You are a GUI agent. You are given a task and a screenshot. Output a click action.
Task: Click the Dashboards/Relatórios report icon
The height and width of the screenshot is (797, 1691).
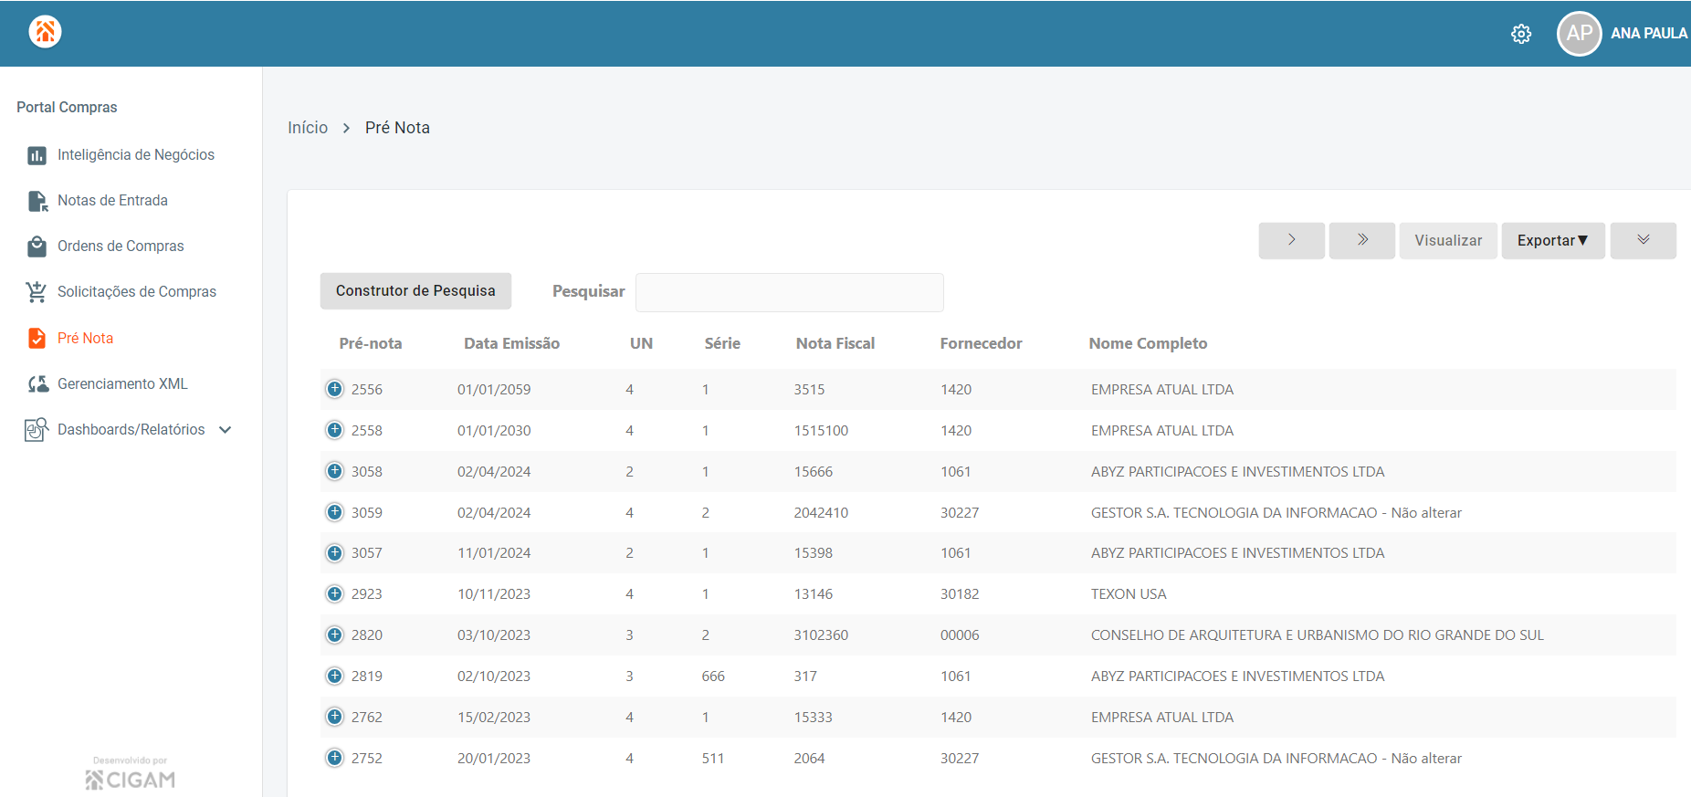pyautogui.click(x=37, y=429)
